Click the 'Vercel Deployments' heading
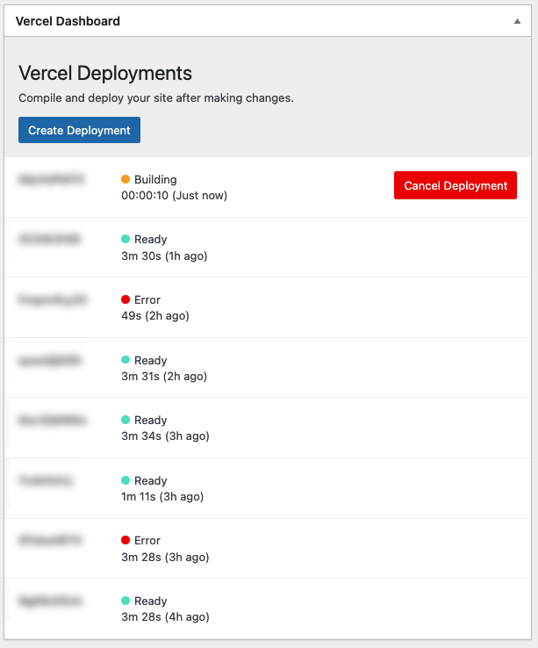 pos(105,73)
